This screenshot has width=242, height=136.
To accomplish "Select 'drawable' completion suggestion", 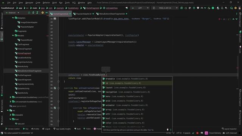I will pyautogui.click(x=137, y=79).
